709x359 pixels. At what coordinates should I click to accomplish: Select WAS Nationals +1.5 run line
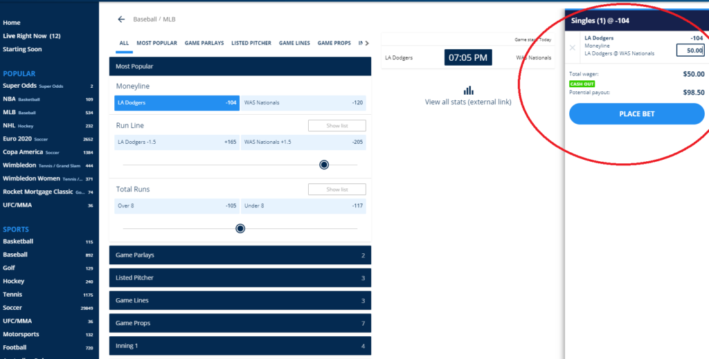[x=303, y=142]
